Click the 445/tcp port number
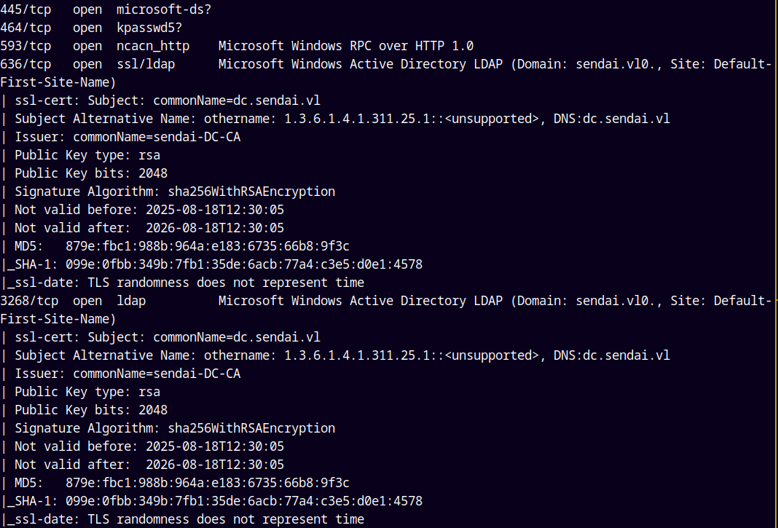778x528 pixels. coord(25,9)
